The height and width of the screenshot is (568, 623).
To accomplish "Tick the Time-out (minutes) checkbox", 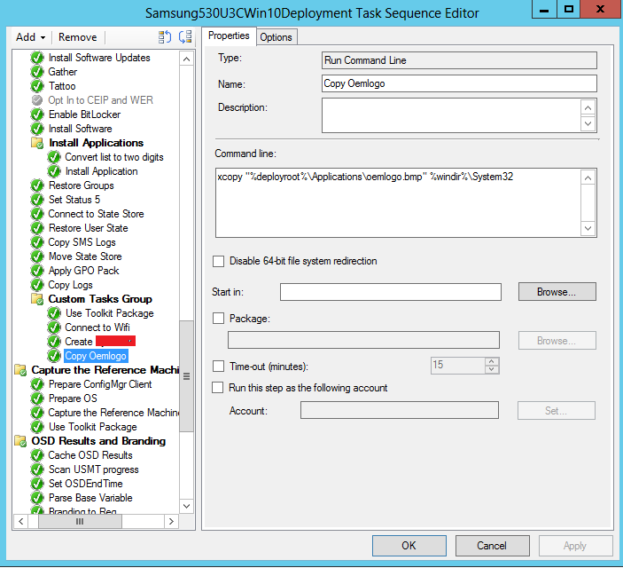I will [219, 366].
